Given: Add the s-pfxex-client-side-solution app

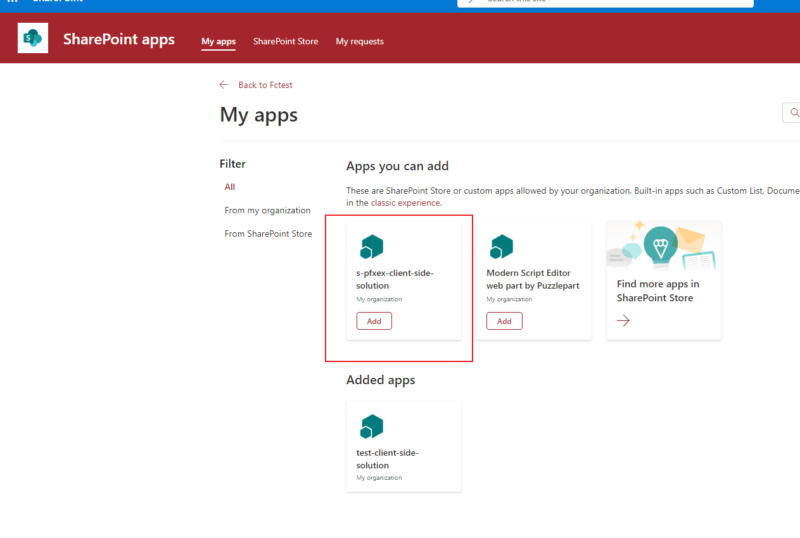Looking at the screenshot, I should coord(374,321).
